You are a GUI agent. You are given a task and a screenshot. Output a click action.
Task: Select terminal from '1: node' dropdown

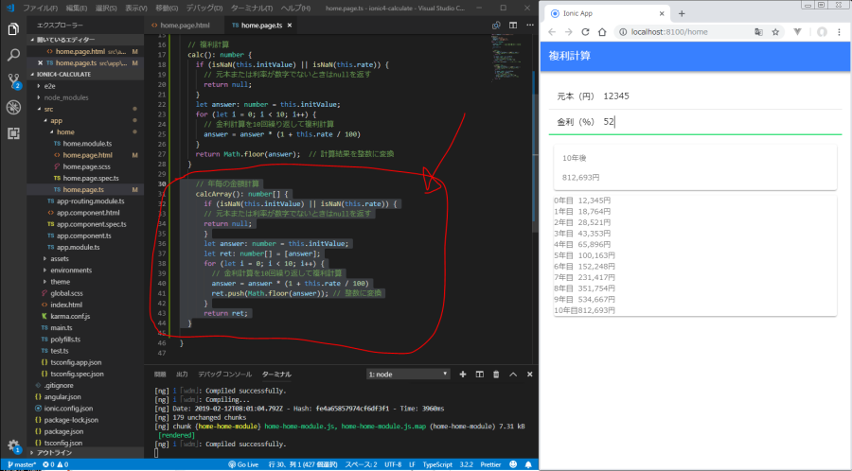click(408, 374)
